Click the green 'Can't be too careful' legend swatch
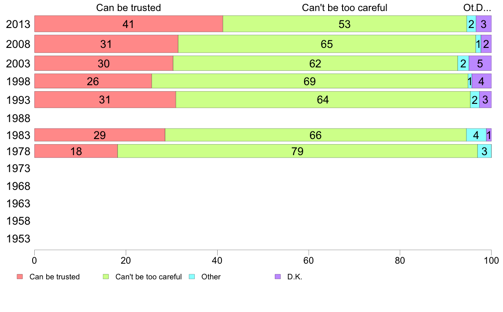Screen dimensions: 503x312 point(106,277)
